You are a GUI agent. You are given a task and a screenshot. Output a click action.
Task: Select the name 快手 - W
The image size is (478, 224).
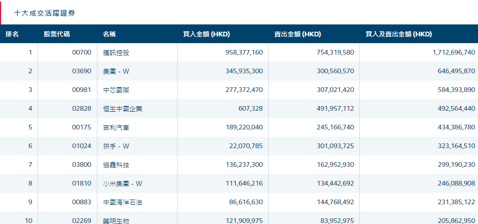[116, 147]
